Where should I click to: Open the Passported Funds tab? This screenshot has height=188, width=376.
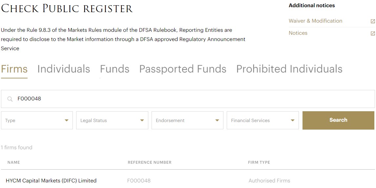183,69
